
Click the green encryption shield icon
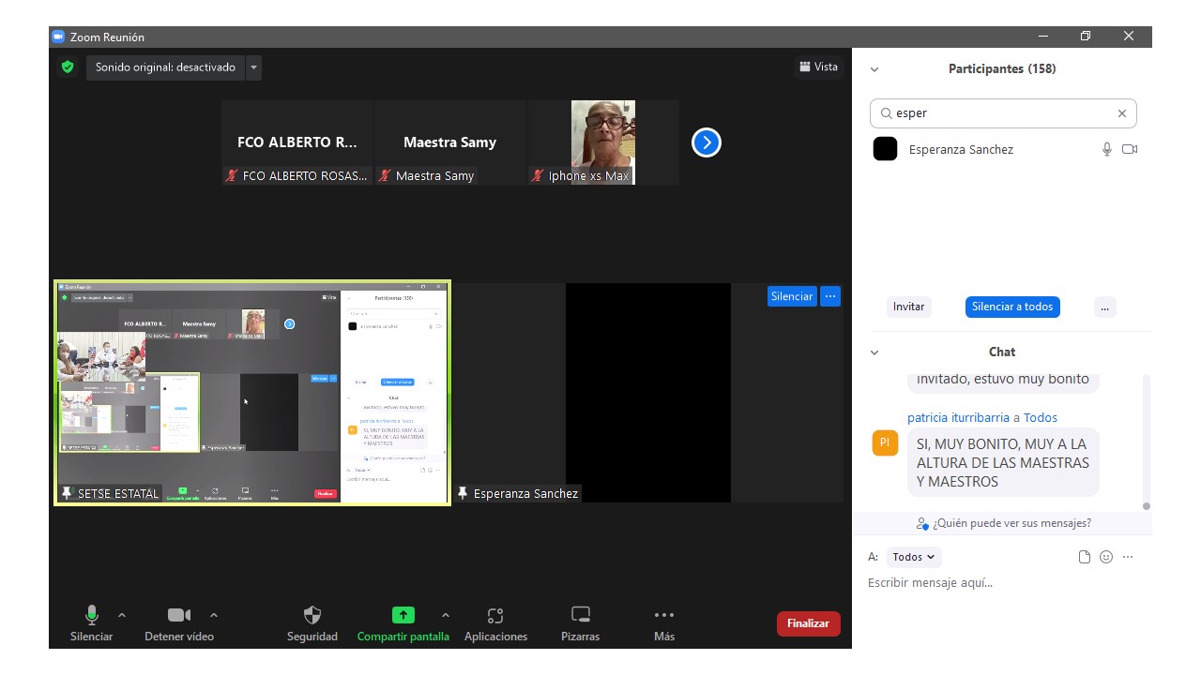(x=67, y=67)
